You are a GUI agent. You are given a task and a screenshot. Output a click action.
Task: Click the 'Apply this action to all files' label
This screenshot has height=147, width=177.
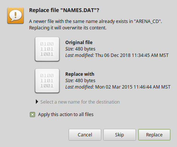(66, 115)
